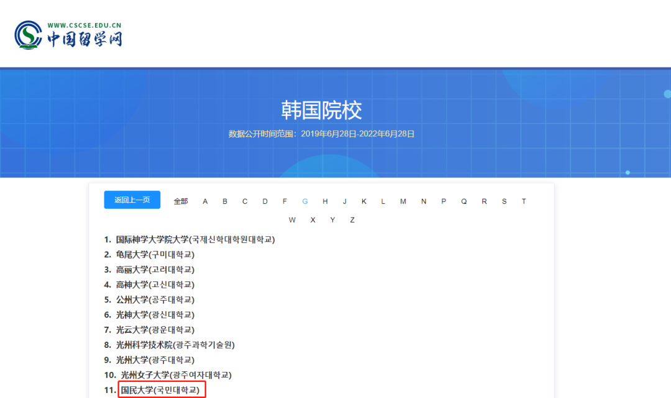Filter universities by letter K
The width and height of the screenshot is (671, 398).
coord(363,201)
